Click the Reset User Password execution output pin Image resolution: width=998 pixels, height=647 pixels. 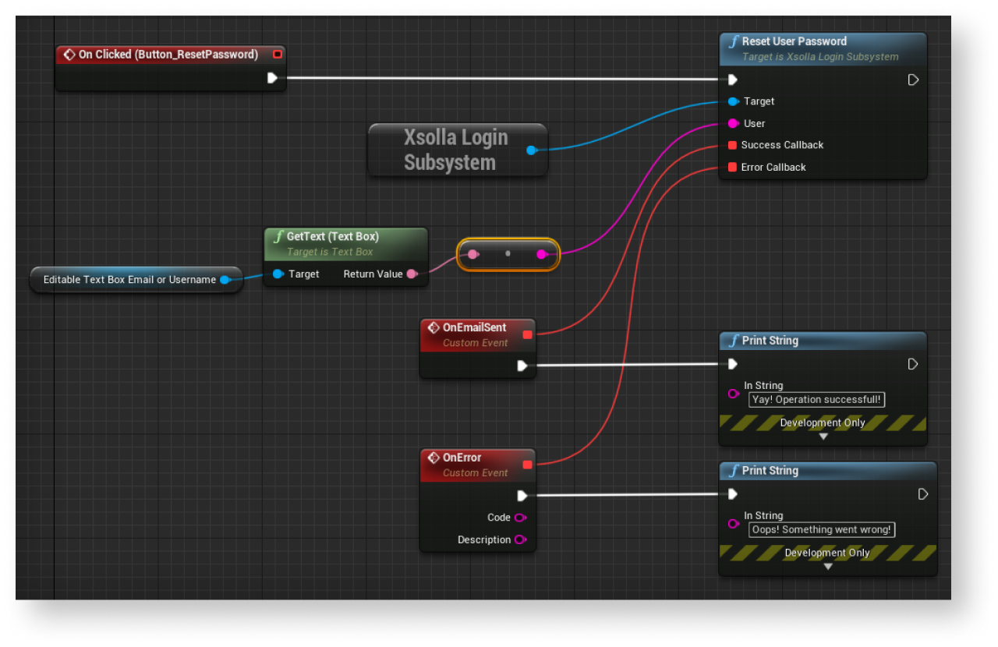913,80
